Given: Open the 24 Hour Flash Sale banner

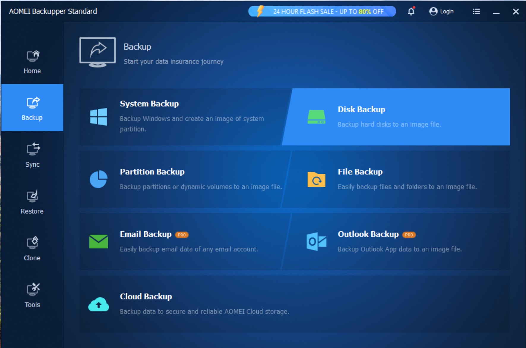Looking at the screenshot, I should point(322,11).
